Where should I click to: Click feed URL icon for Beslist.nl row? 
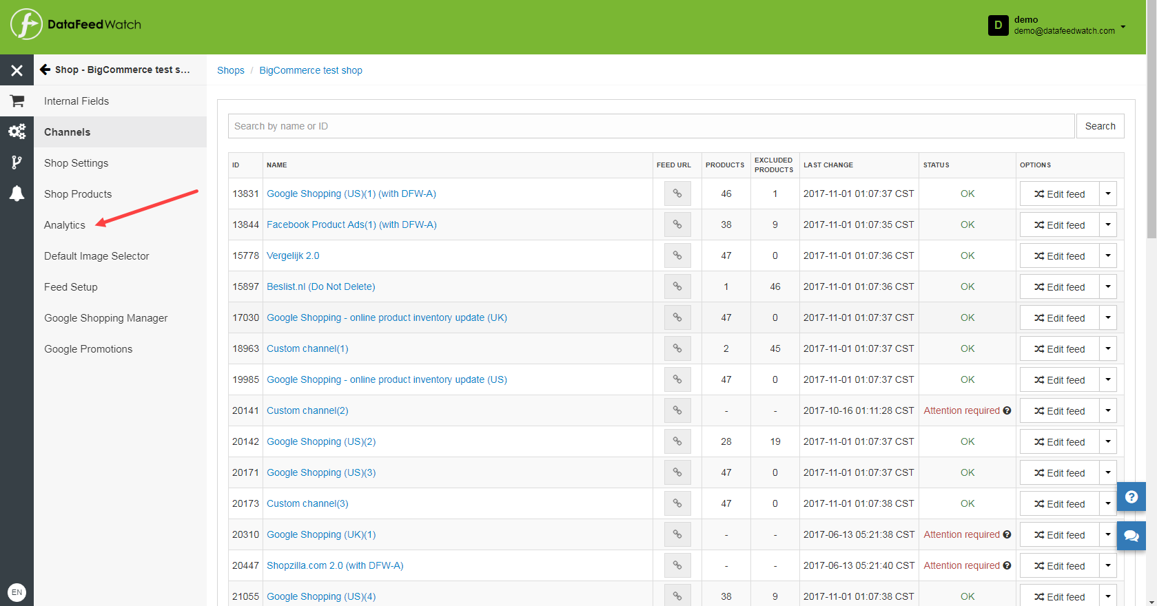[677, 286]
